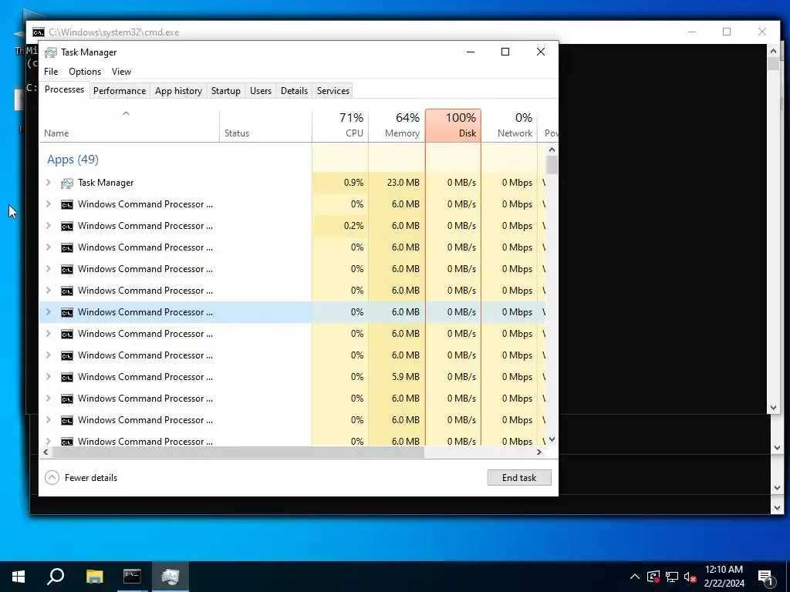The height and width of the screenshot is (592, 790).
Task: Open the Options menu
Action: [x=85, y=72]
